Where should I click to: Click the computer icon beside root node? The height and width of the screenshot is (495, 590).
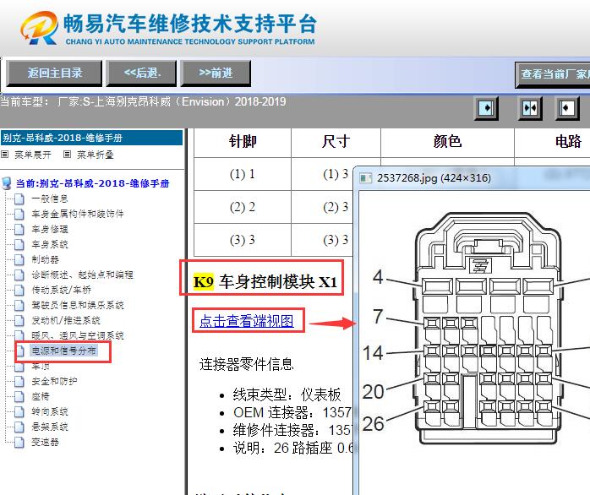coord(7,183)
